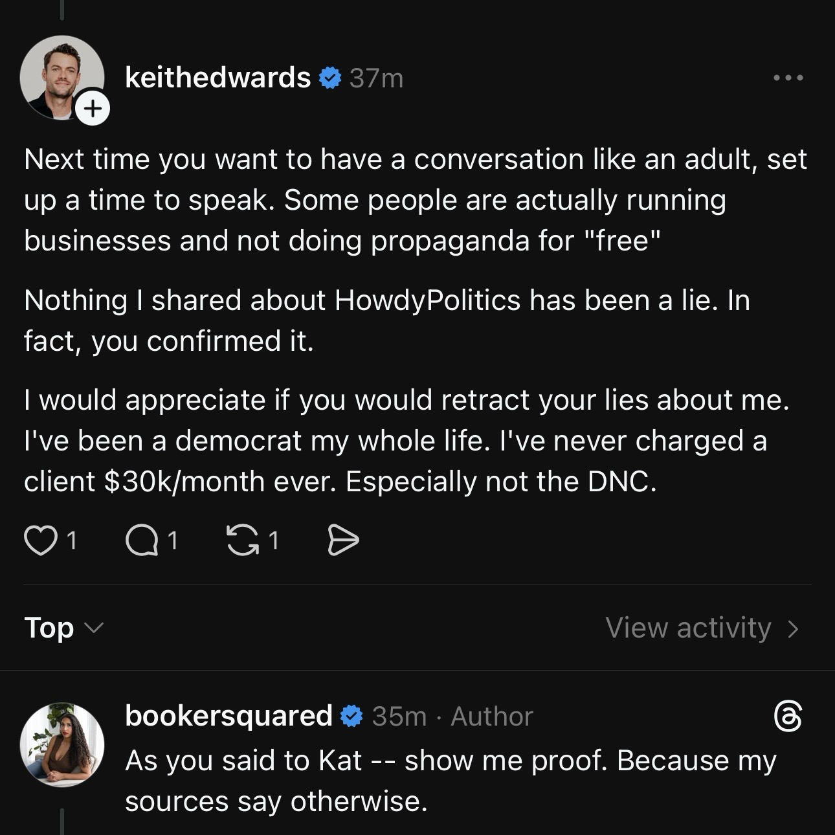Open the keithedwards username link

click(217, 78)
